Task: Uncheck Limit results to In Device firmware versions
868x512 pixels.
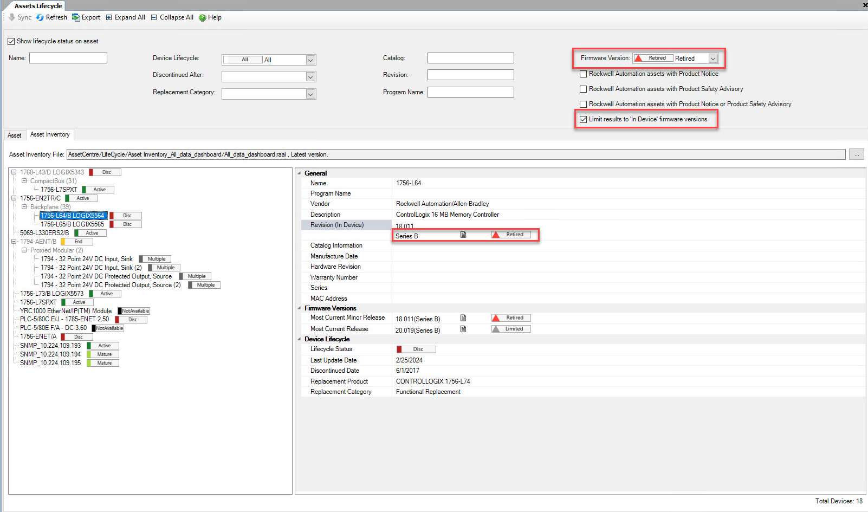Action: (x=584, y=119)
